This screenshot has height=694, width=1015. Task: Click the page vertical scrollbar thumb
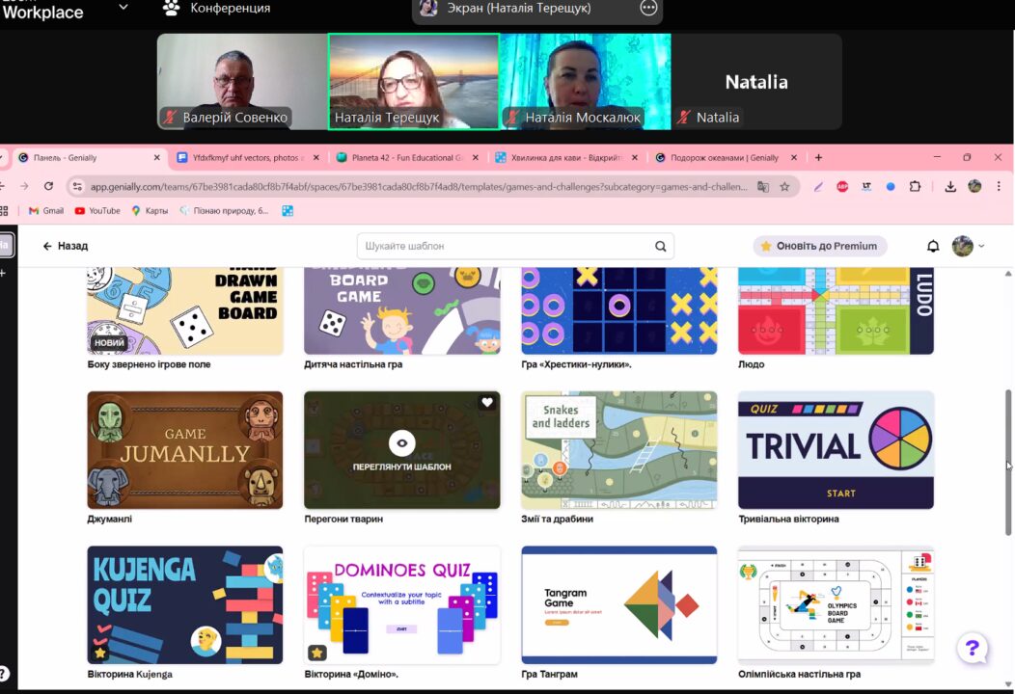[1008, 463]
